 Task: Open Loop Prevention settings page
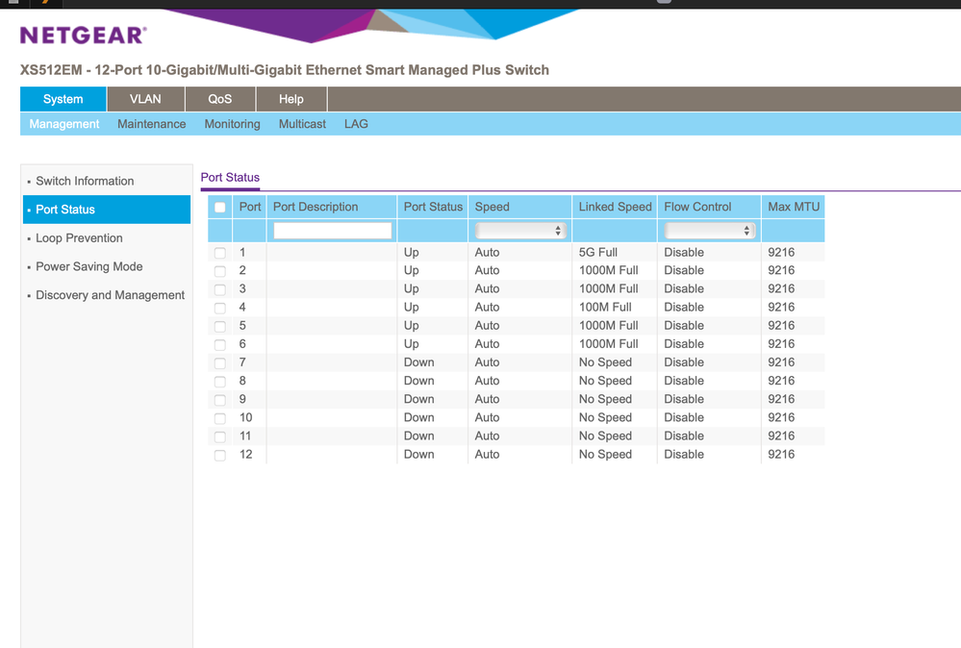coord(79,238)
